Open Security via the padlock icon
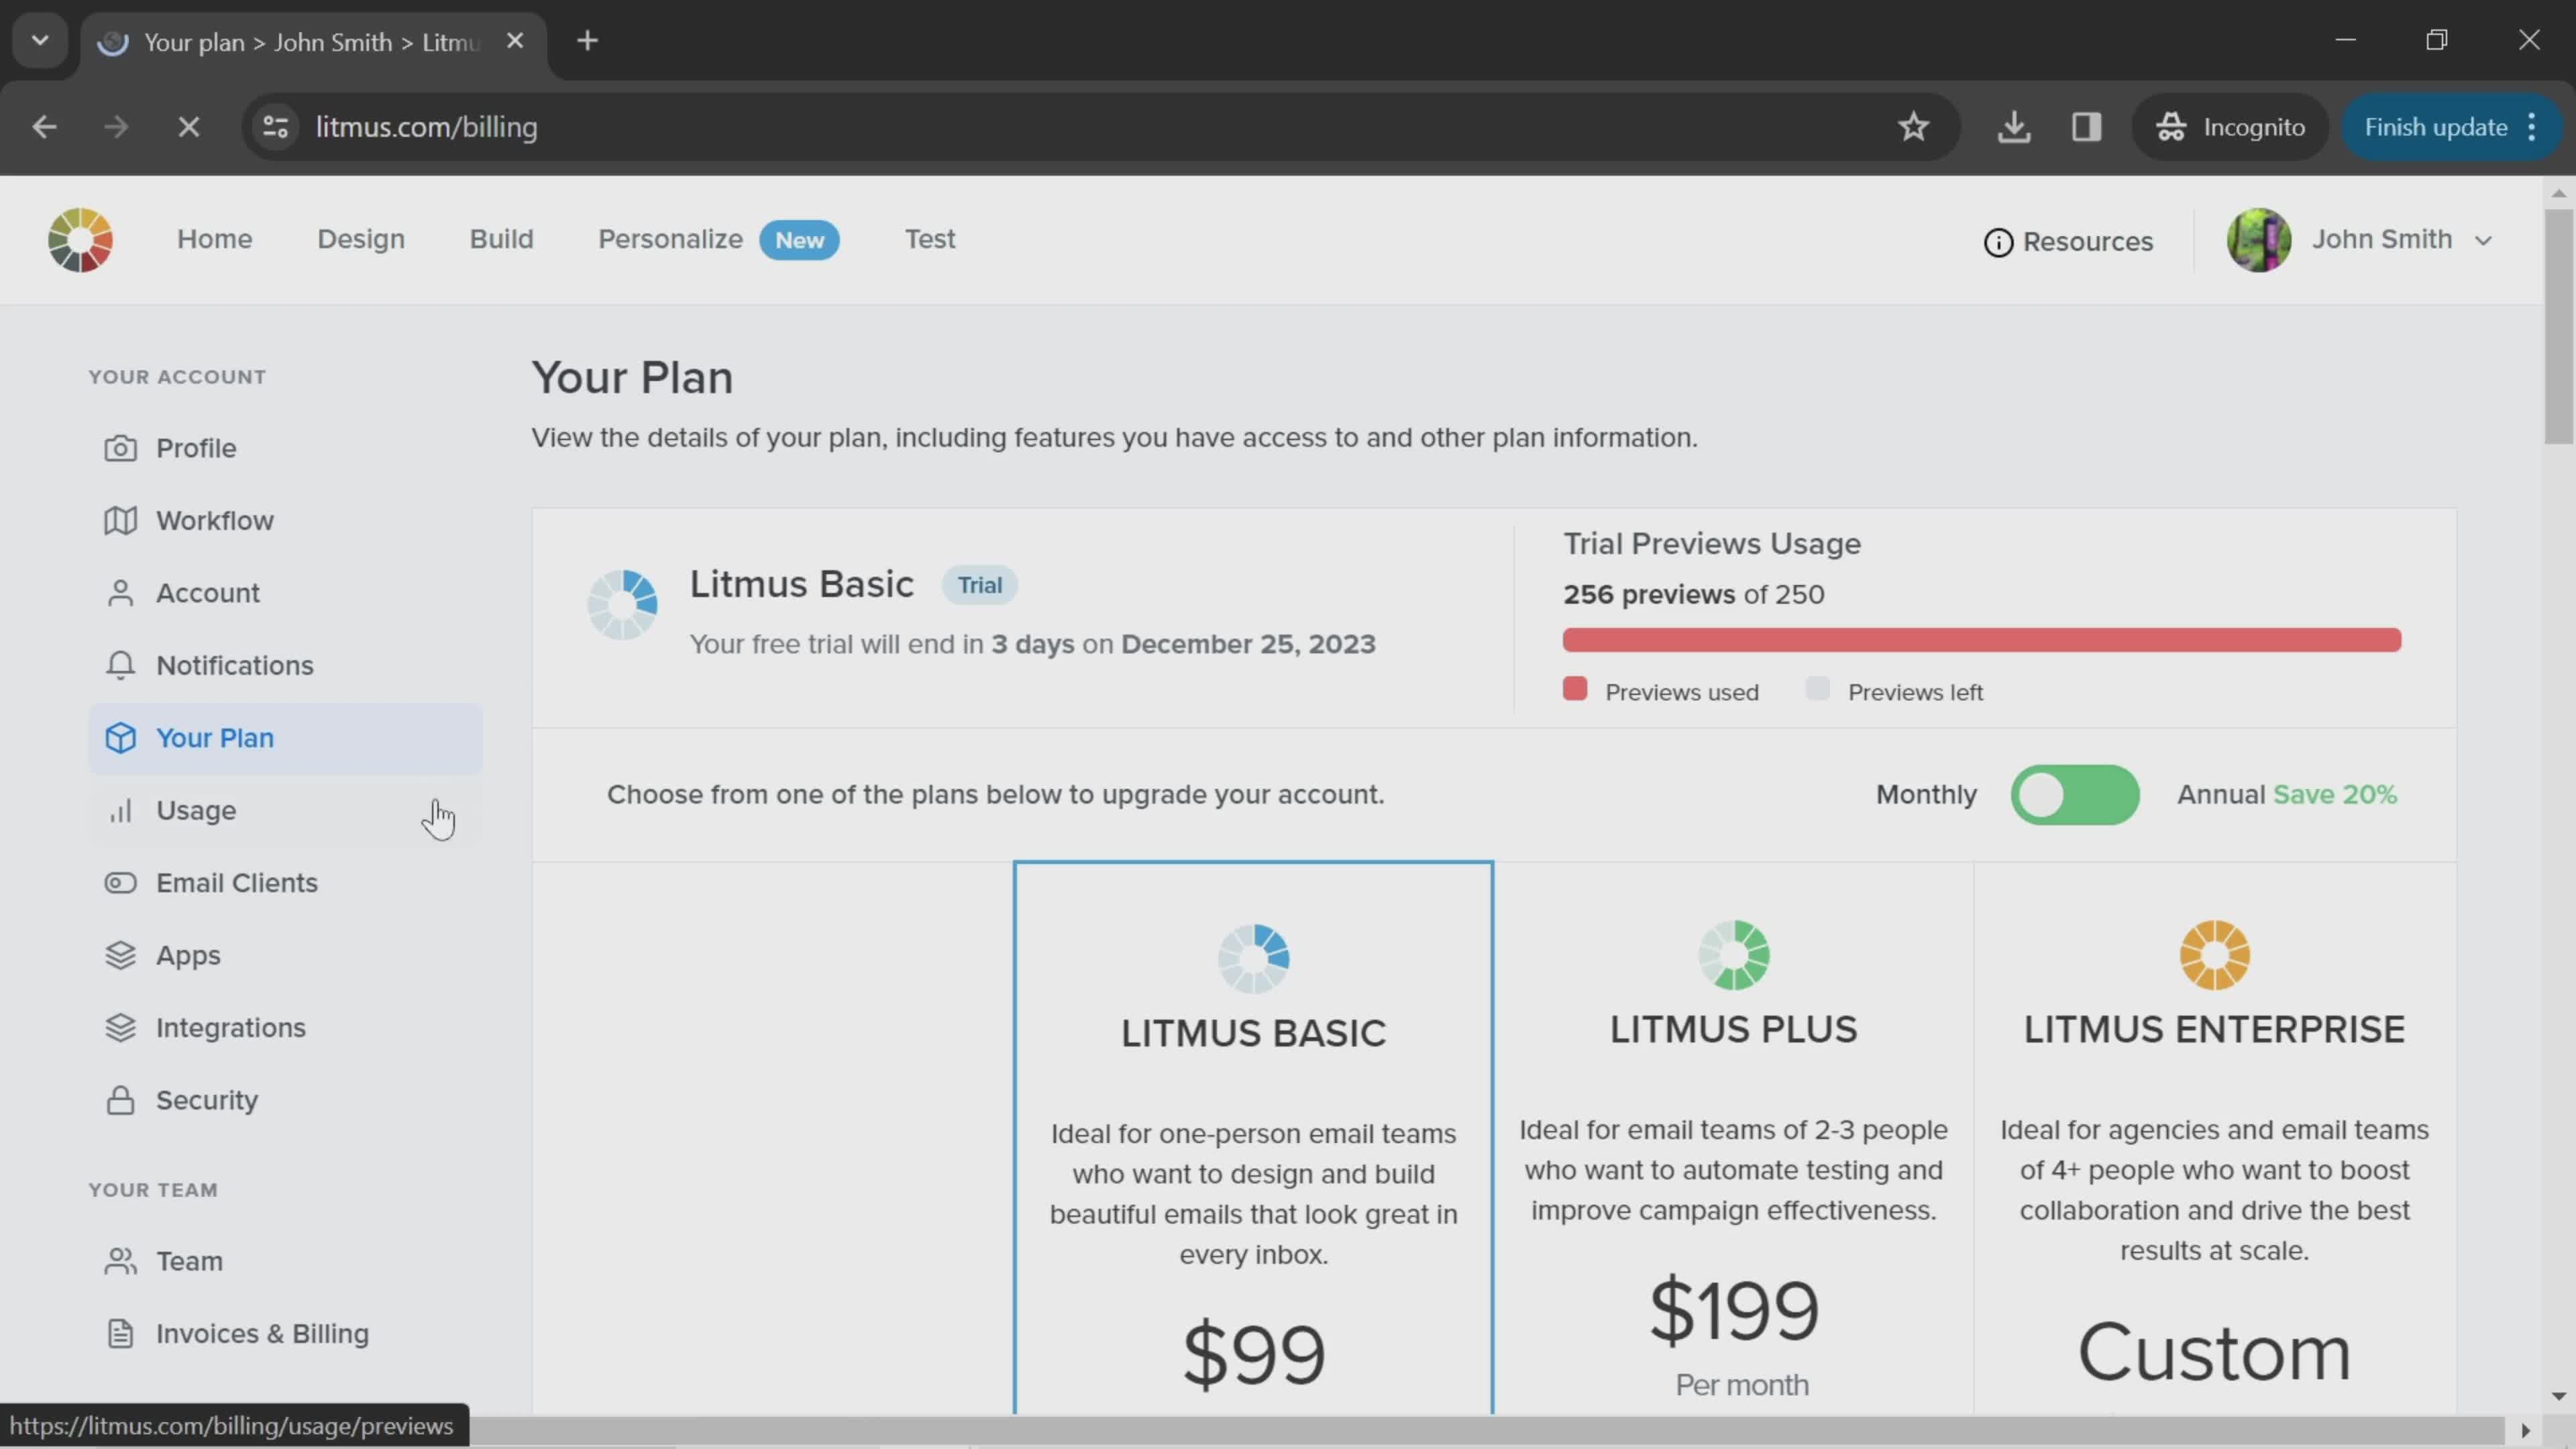This screenshot has height=1449, width=2576. click(x=121, y=1100)
